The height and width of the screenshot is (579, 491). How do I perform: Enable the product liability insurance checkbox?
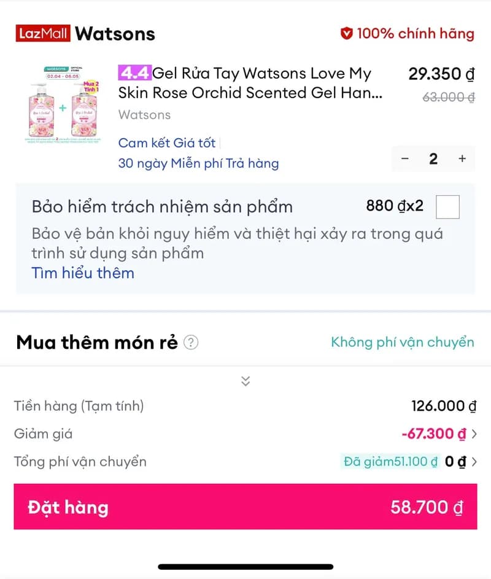point(447,207)
